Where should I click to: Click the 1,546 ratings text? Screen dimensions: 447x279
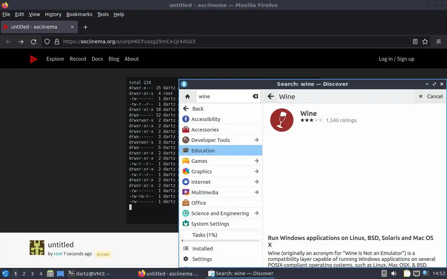coord(341,120)
